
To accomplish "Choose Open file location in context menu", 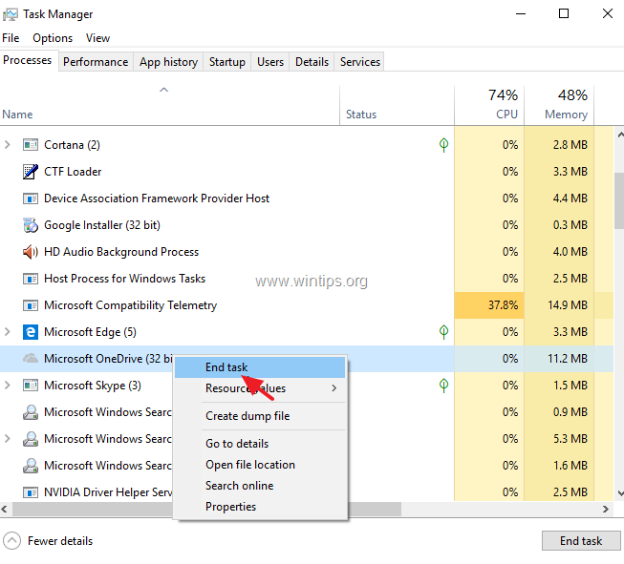I will pyautogui.click(x=260, y=465).
